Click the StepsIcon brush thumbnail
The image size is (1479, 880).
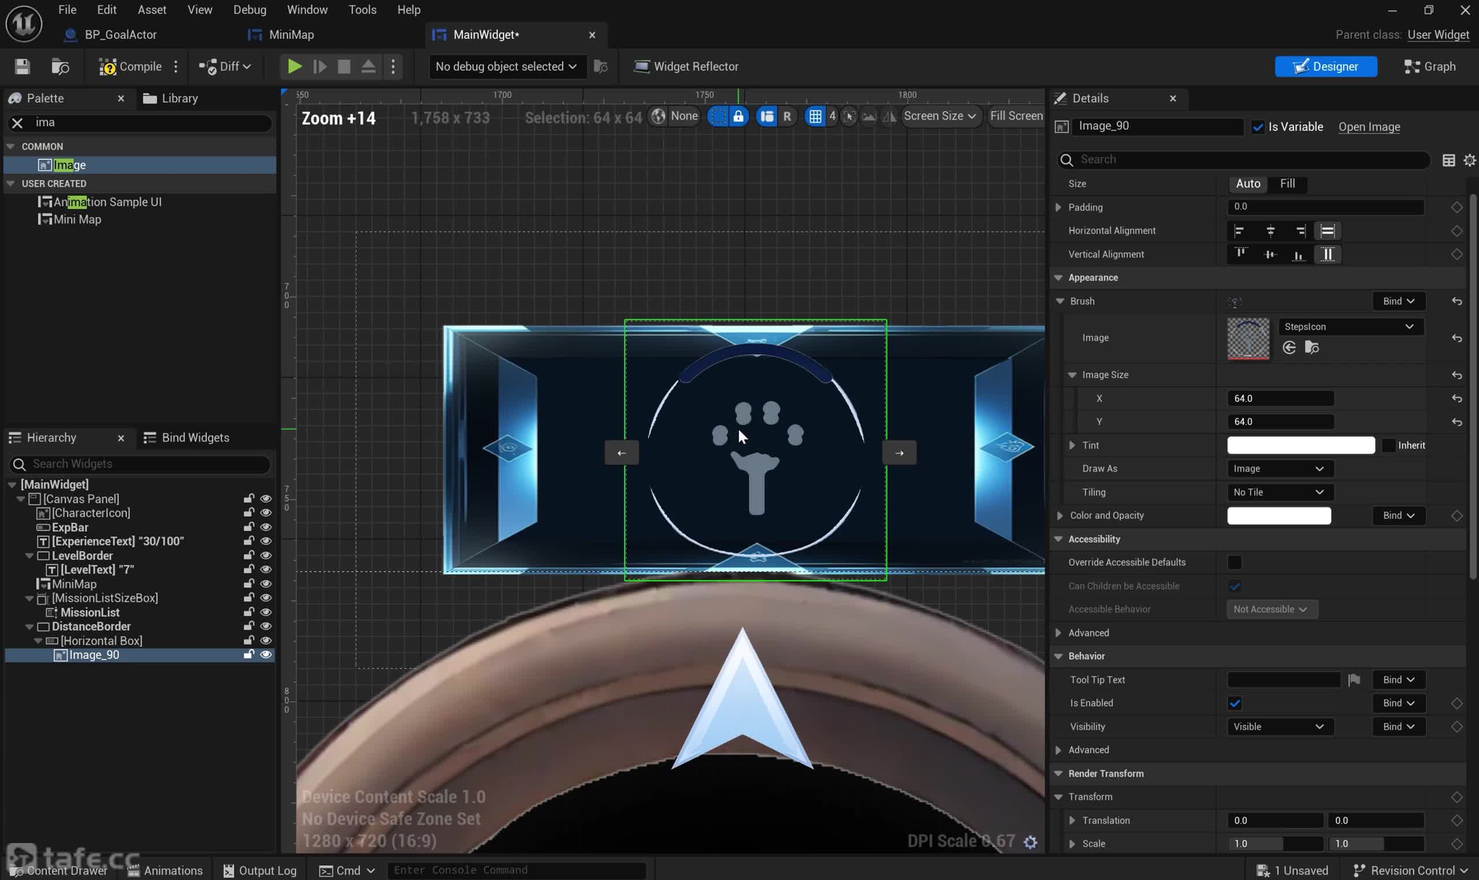point(1248,338)
